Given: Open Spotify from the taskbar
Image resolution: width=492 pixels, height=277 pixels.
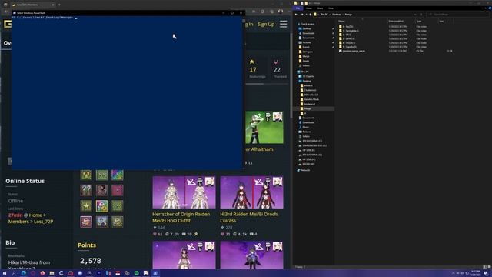Looking at the screenshot, I should [137, 273].
